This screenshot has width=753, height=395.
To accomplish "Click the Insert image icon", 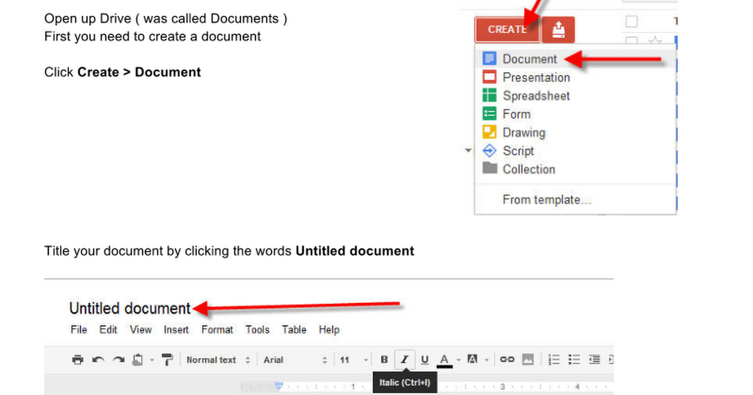I will [x=528, y=360].
